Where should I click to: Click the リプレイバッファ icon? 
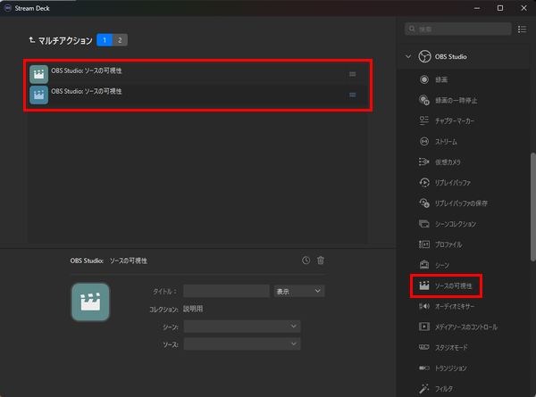point(423,183)
